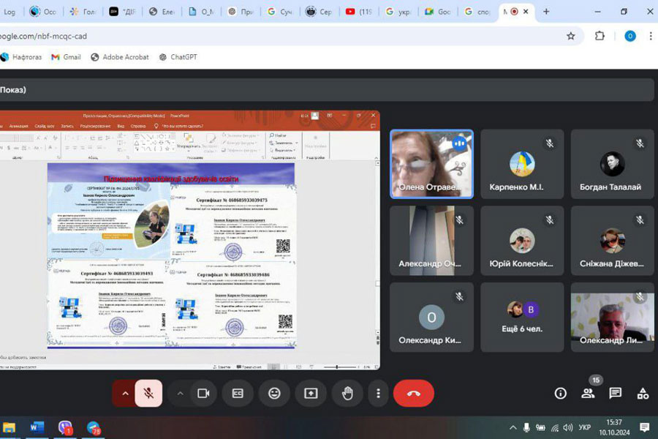This screenshot has width=658, height=439.
Task: Toggle closed captions in the meeting
Action: pos(238,394)
